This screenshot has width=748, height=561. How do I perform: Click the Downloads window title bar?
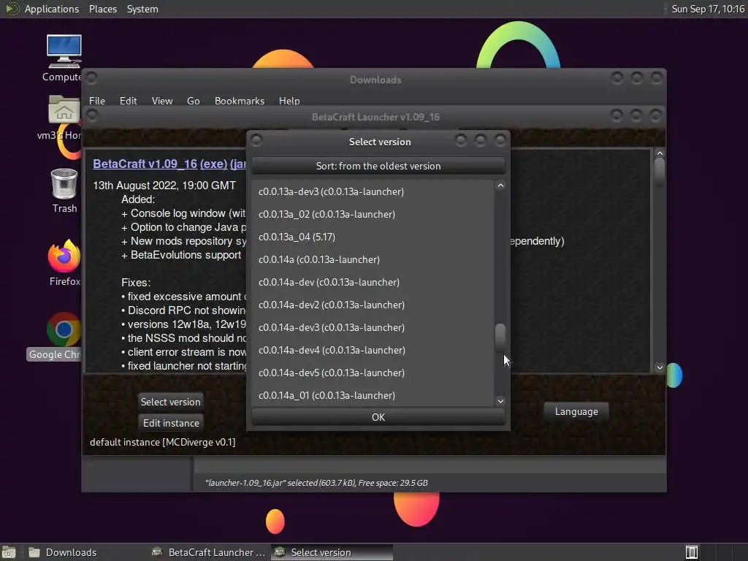(375, 79)
